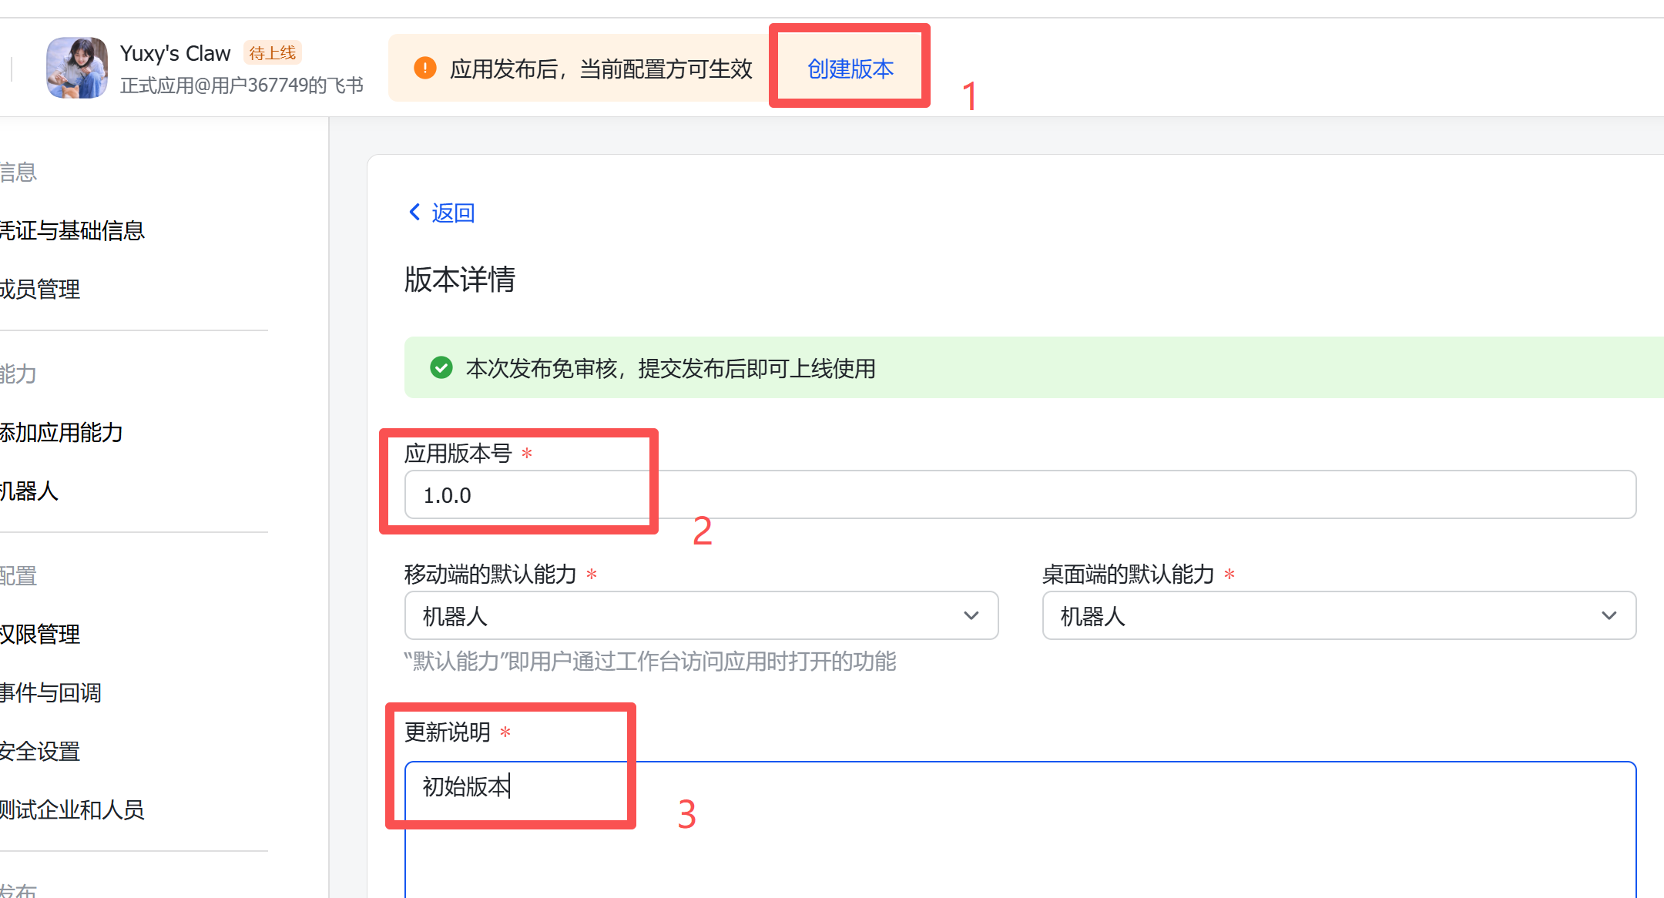This screenshot has height=898, width=1664.
Task: Go to 事件与回调 sidebar item
Action: coord(51,692)
